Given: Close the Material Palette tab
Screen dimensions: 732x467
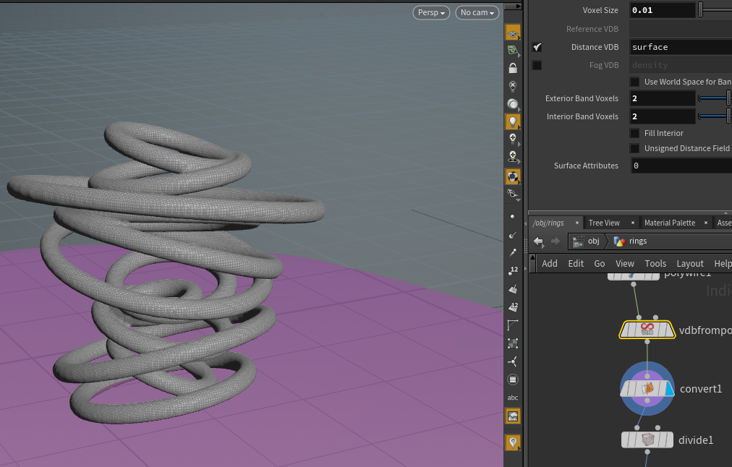Looking at the screenshot, I should click(706, 223).
